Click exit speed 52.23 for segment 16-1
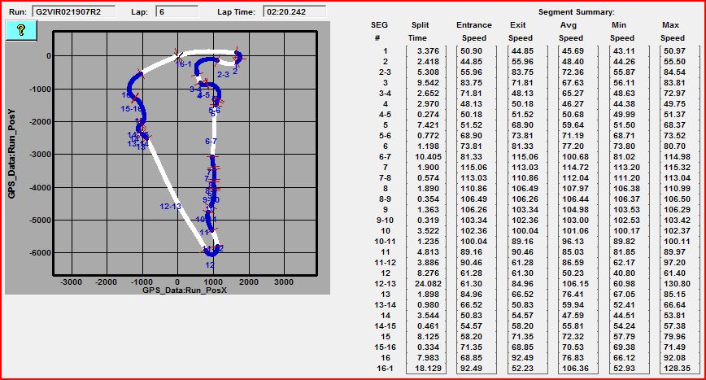The image size is (706, 380). tap(522, 369)
